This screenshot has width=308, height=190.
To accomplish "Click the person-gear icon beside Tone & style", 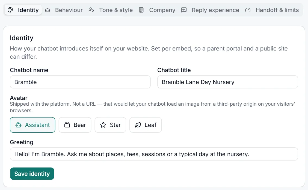I will [x=91, y=10].
